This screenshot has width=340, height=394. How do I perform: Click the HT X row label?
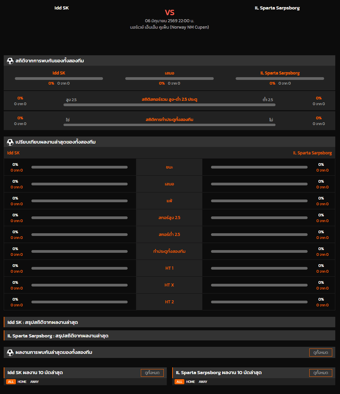pyautogui.click(x=169, y=285)
